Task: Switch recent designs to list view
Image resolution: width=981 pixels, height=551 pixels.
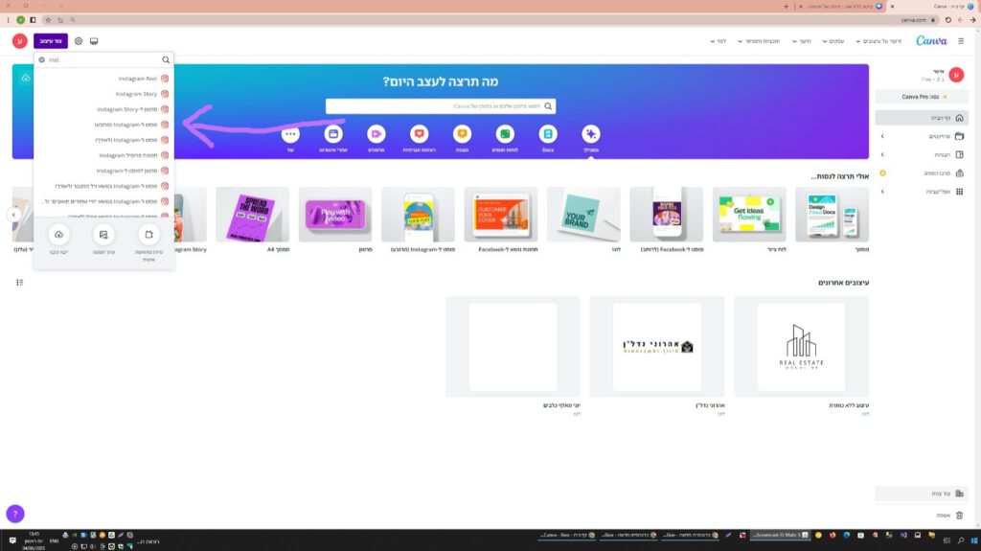Action: tap(19, 283)
